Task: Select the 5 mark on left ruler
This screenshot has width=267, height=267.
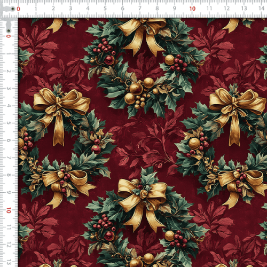Action: (9, 123)
